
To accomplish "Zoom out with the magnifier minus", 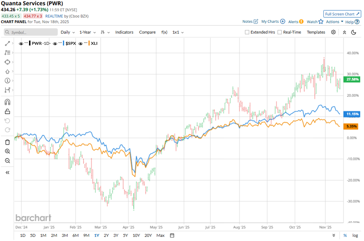I will [7, 161].
